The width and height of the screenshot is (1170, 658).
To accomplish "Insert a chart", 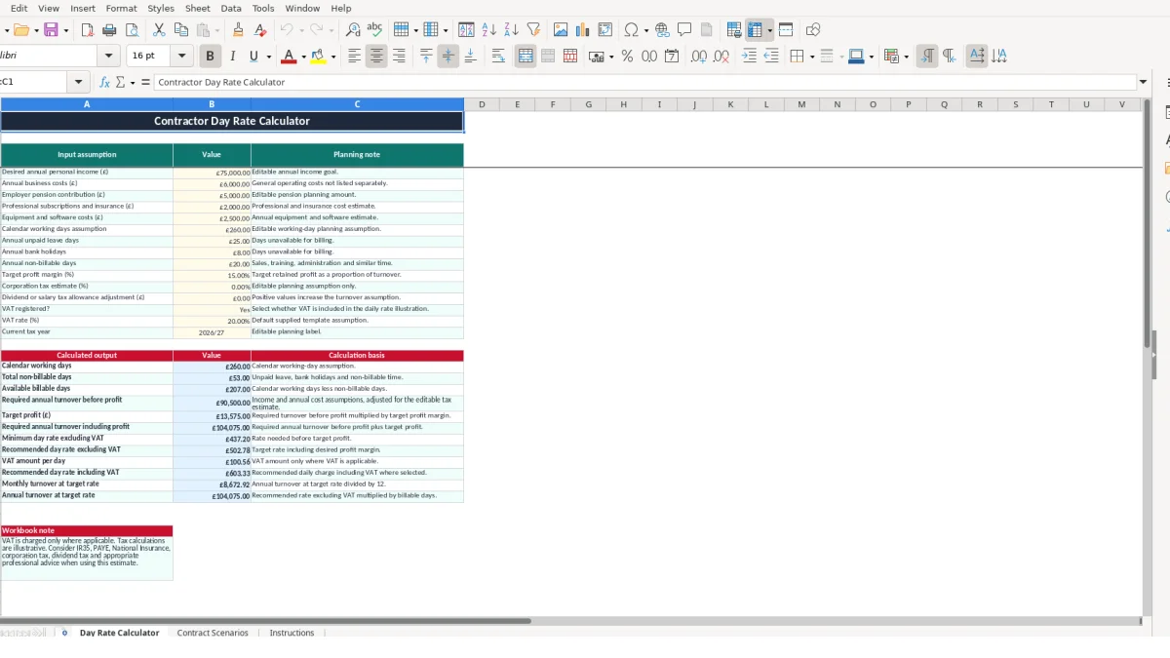I will tap(583, 30).
